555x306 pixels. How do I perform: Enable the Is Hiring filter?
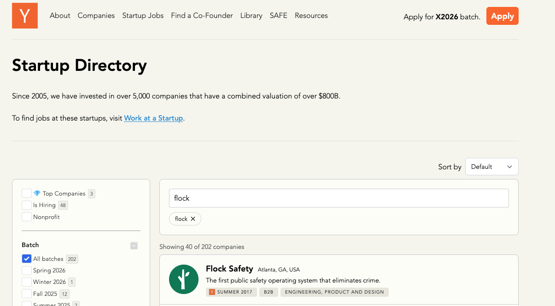coord(27,205)
